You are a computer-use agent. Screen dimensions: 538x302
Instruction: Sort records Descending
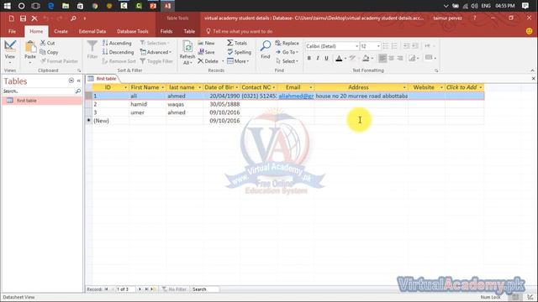point(118,52)
